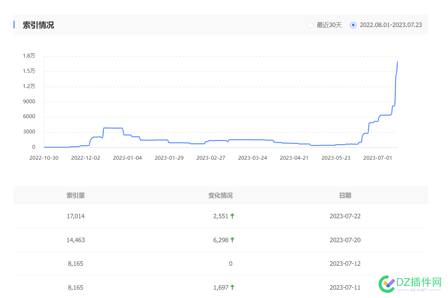The image size is (448, 298).
Task: Click the date 2023-07-12
Action: pyautogui.click(x=345, y=264)
